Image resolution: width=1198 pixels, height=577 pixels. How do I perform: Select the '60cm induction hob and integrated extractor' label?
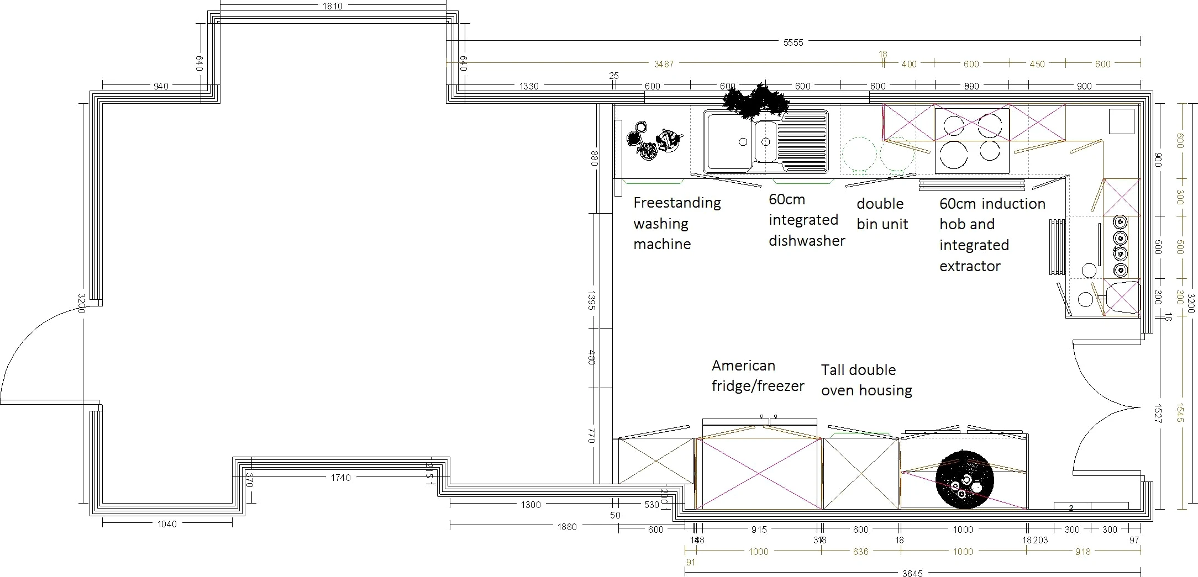click(x=992, y=235)
